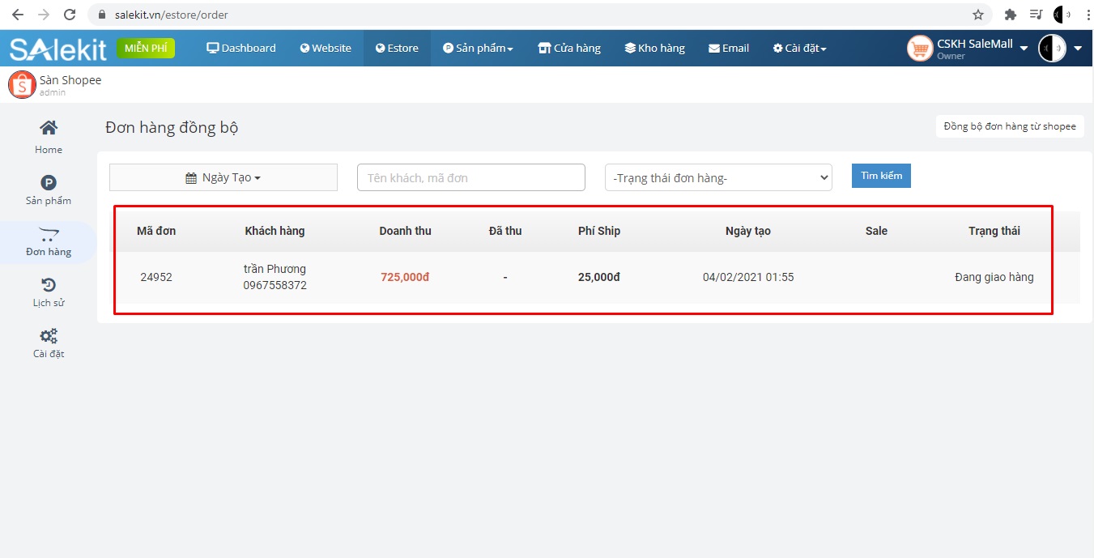Open browser extensions puzzle icon
This screenshot has width=1094, height=558.
(1010, 15)
